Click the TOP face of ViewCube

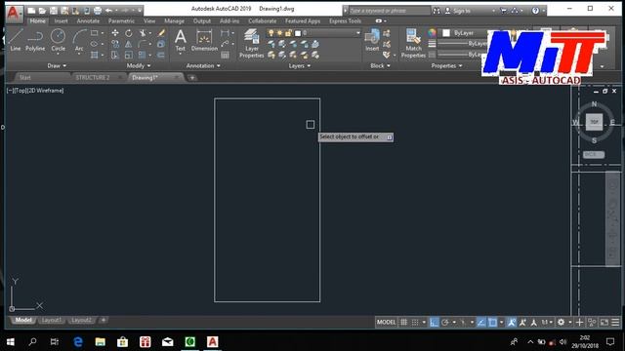pyautogui.click(x=594, y=122)
